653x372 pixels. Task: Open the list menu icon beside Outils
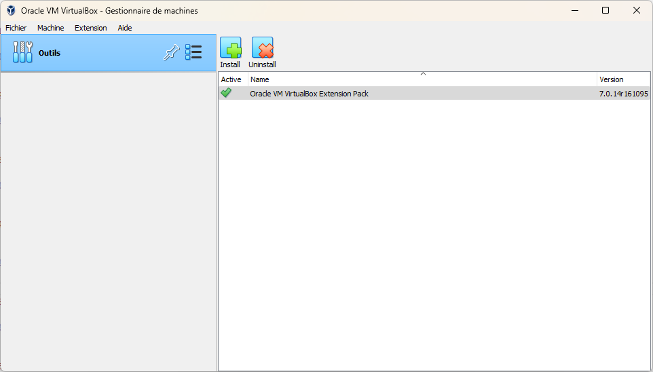point(193,53)
